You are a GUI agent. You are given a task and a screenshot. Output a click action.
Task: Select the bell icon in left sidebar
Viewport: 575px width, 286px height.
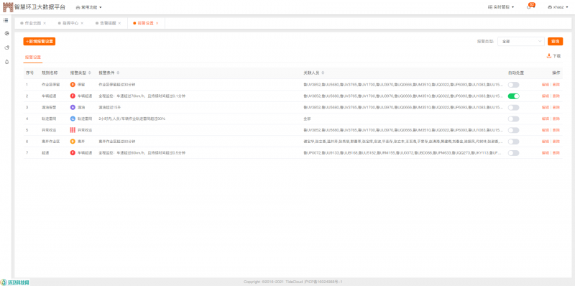(6, 62)
